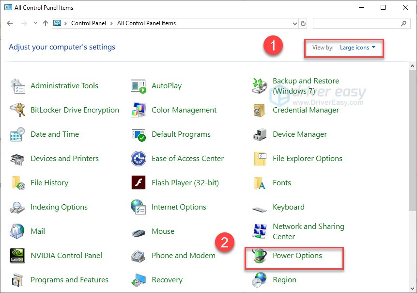Screen dimensions: 417x293
Task: Click the Default Programs icon
Action: pyautogui.click(x=139, y=134)
